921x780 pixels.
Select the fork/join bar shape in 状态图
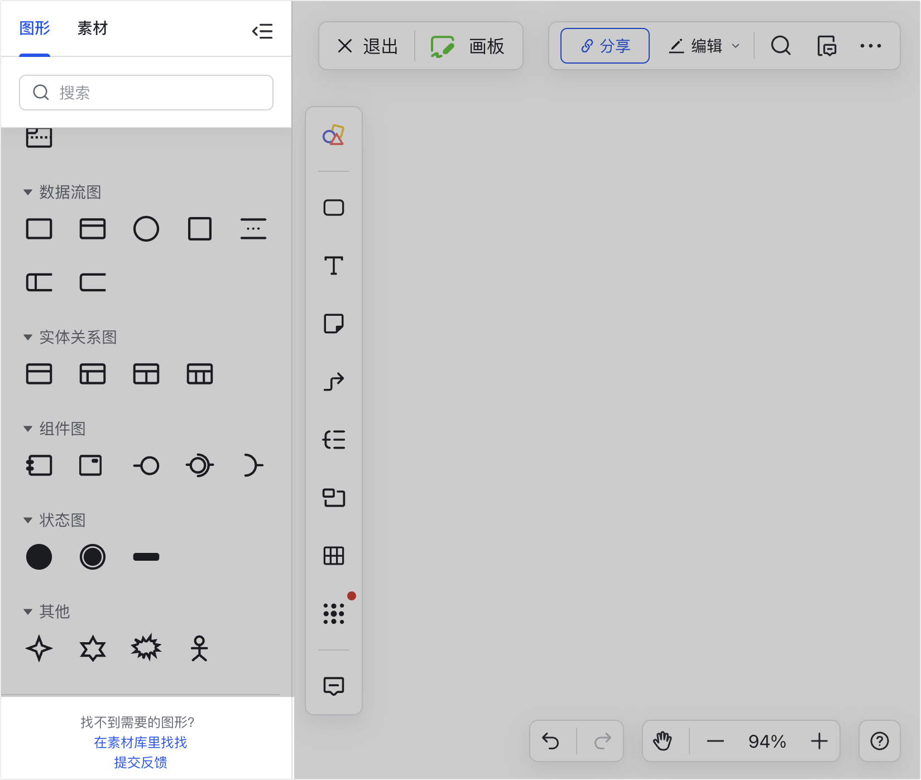146,557
